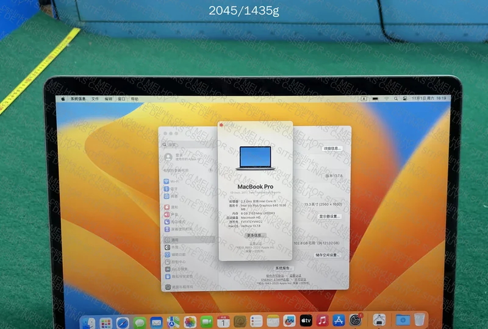Select the Sound item in the Settings sidebar
Viewport: 488px width, 329px height.
click(188, 214)
